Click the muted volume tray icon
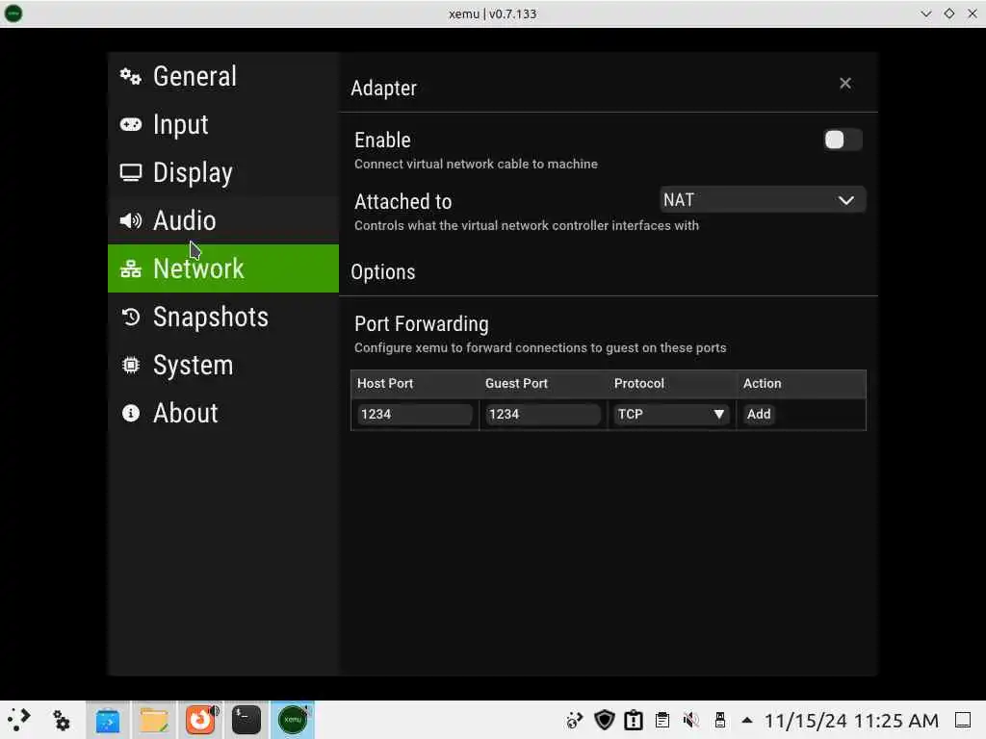 point(691,720)
